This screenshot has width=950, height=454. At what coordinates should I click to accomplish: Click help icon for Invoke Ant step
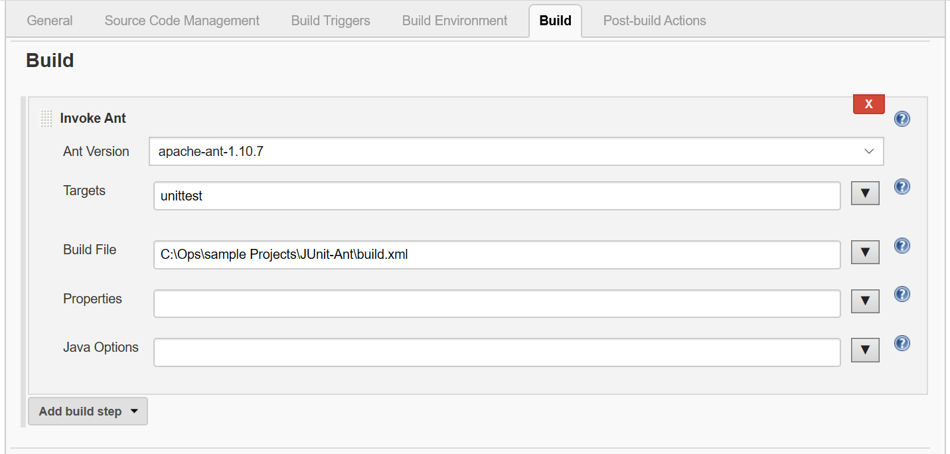click(902, 119)
